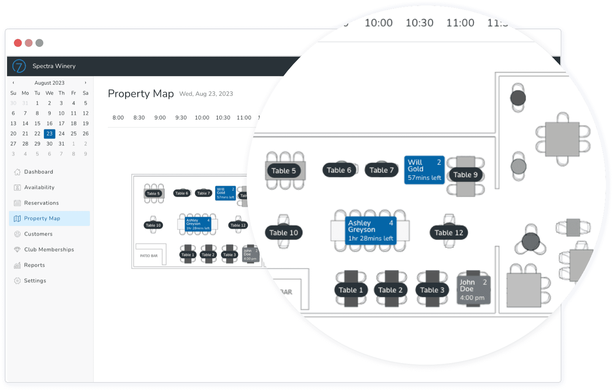
Task: Click the Reports bar chart icon
Action: click(x=17, y=265)
